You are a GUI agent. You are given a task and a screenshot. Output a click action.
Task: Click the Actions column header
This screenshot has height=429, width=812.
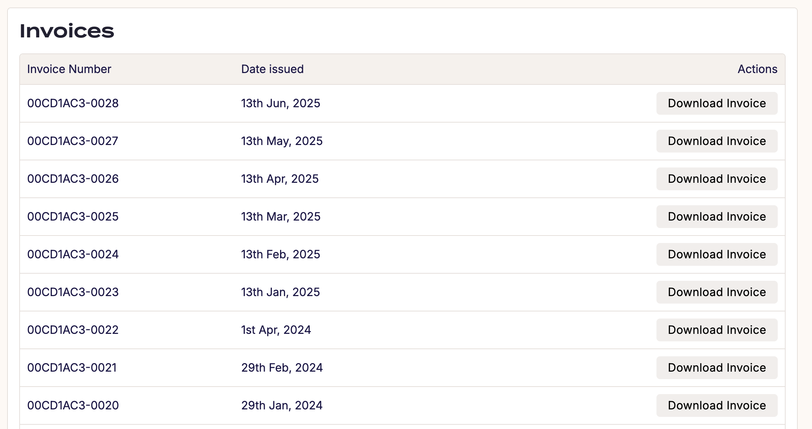pos(757,69)
